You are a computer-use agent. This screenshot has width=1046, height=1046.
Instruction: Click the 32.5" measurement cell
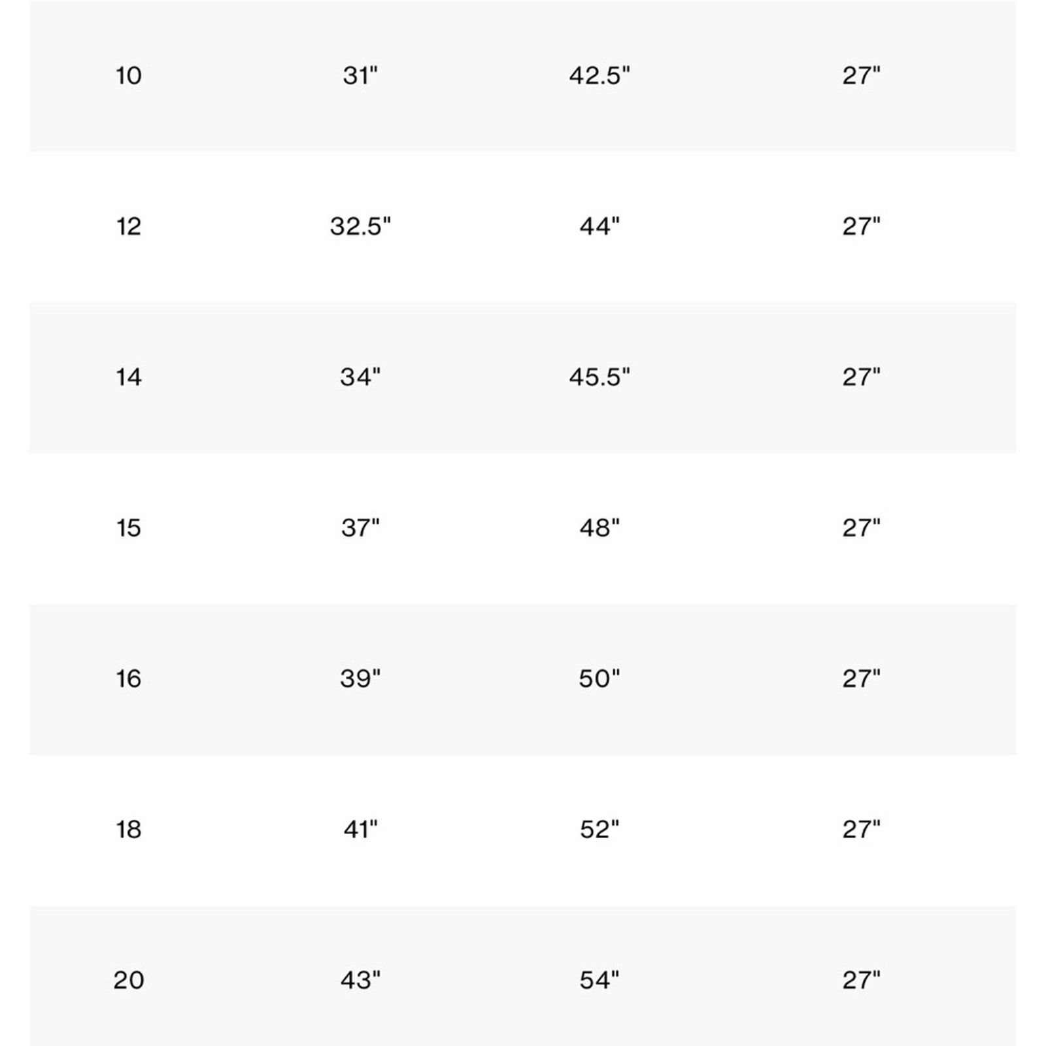(360, 227)
